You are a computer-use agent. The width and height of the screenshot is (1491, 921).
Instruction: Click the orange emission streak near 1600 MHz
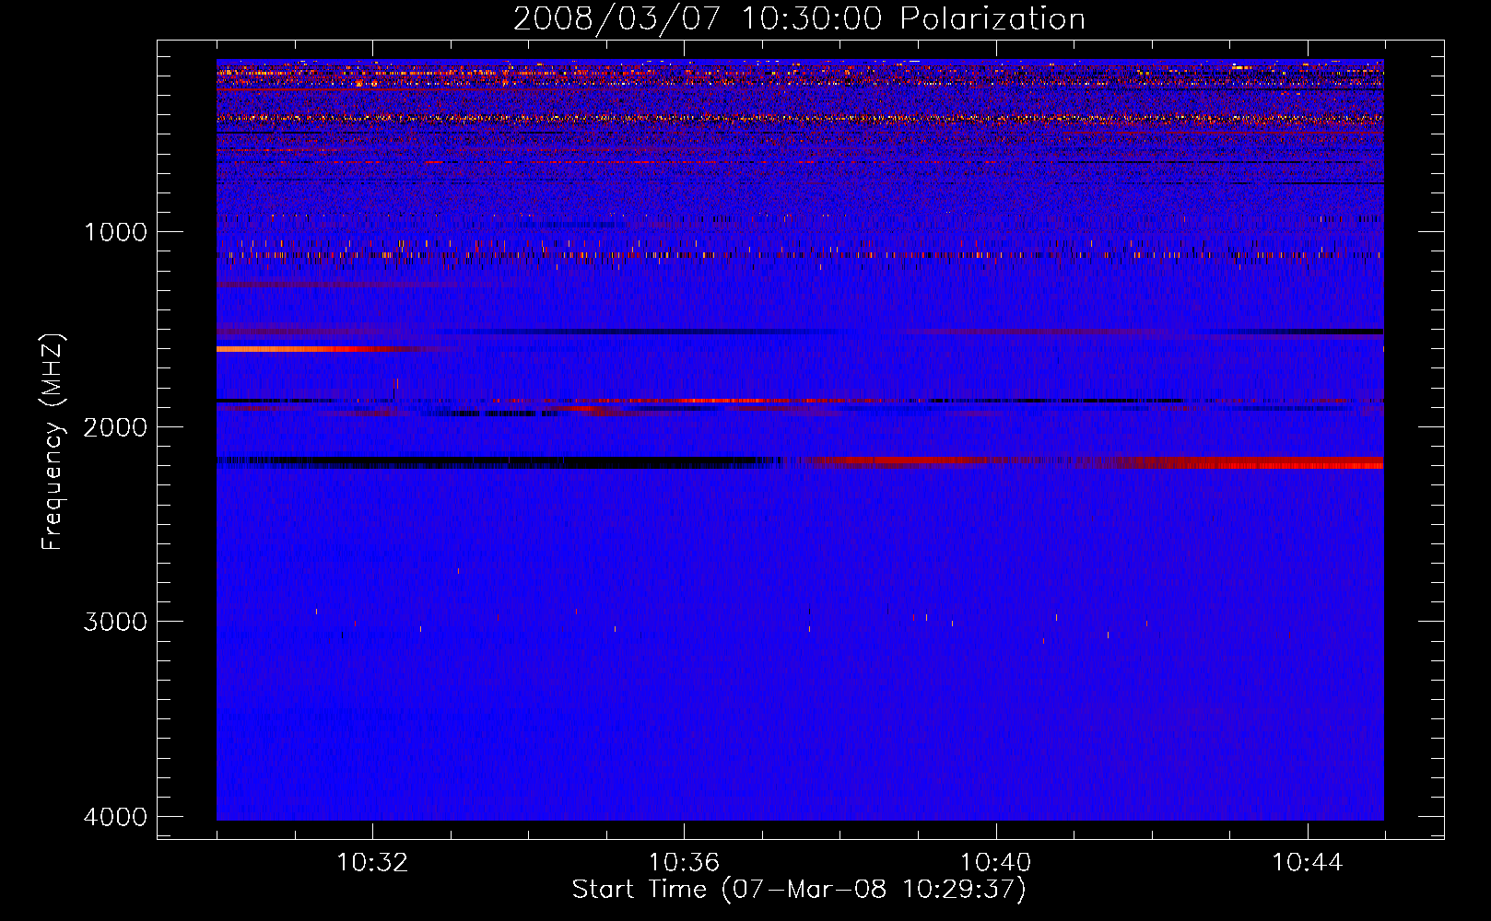coord(313,349)
